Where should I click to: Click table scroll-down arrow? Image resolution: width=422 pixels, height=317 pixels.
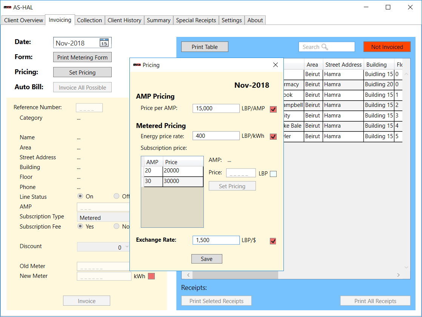(407, 267)
